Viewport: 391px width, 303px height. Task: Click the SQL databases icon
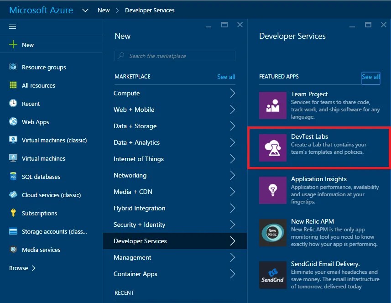point(13,176)
